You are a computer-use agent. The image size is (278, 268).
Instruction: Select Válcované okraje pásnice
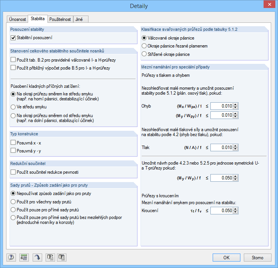click(144, 38)
